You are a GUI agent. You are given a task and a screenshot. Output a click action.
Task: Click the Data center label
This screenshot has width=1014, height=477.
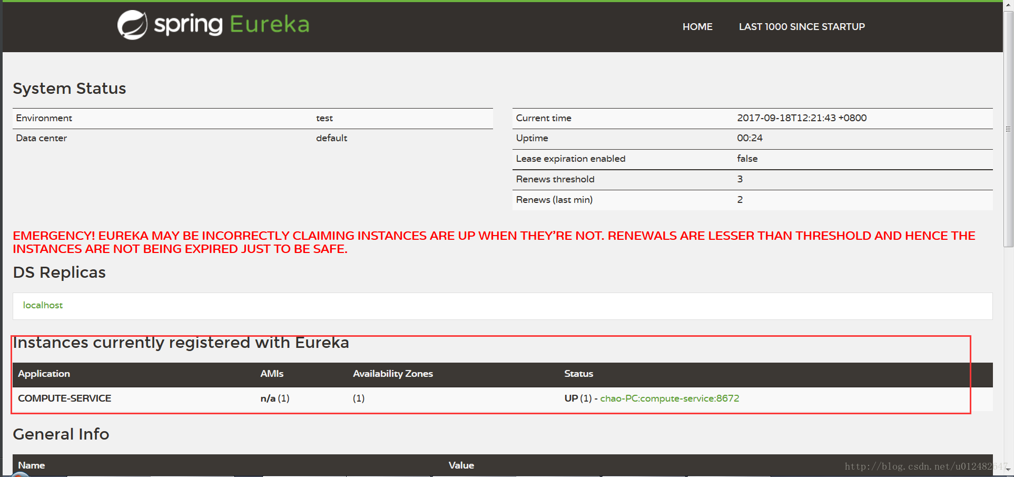[x=42, y=138]
